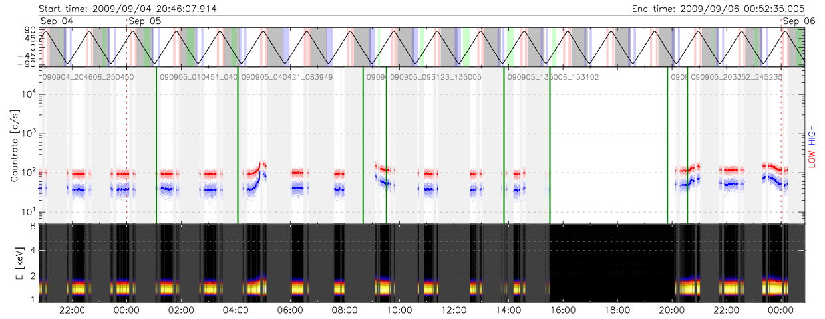This screenshot has height=319, width=825.
Task: Click the -45 tick on latitude axis
Action: tap(25, 56)
